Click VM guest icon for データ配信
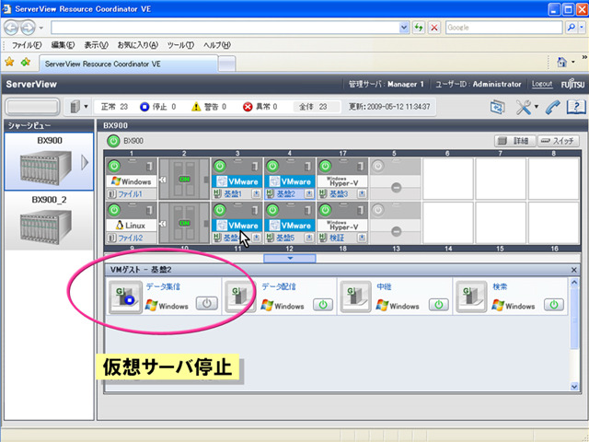This screenshot has height=442, width=589. 240,297
